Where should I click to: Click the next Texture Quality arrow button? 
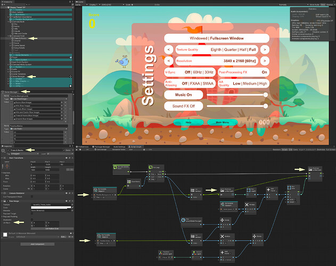coord(265,49)
